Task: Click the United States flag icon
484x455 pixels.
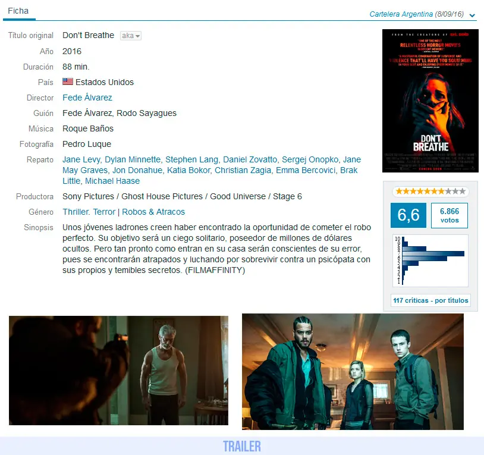Action: click(x=68, y=82)
